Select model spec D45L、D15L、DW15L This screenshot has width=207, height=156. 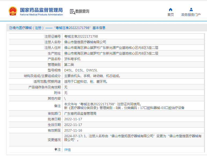pos(81,70)
